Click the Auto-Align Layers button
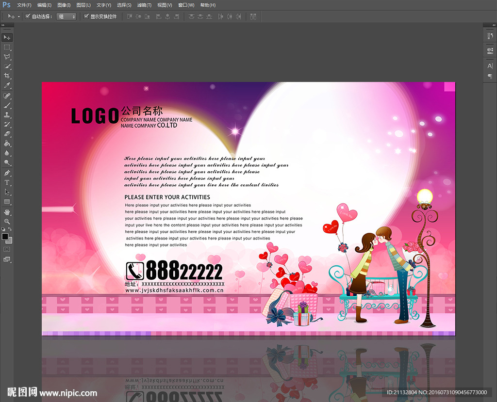This screenshot has height=402, width=497. [253, 16]
